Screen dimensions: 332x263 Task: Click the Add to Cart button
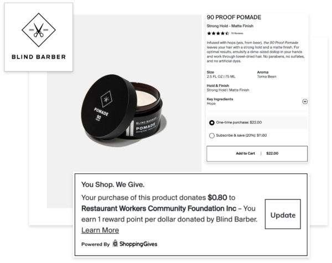point(257,153)
